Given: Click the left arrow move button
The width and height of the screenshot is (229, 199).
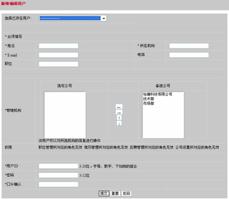Looking at the screenshot, I should click(x=119, y=107).
